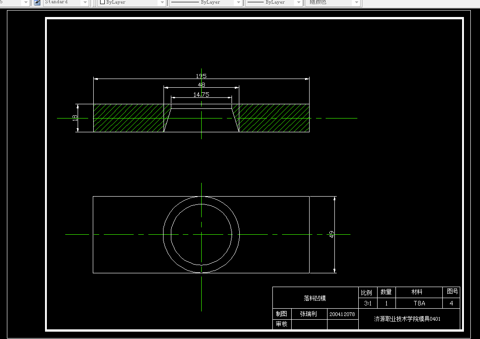480x339 pixels.
Task: Click the 数量 header cell
Action: [x=386, y=292]
